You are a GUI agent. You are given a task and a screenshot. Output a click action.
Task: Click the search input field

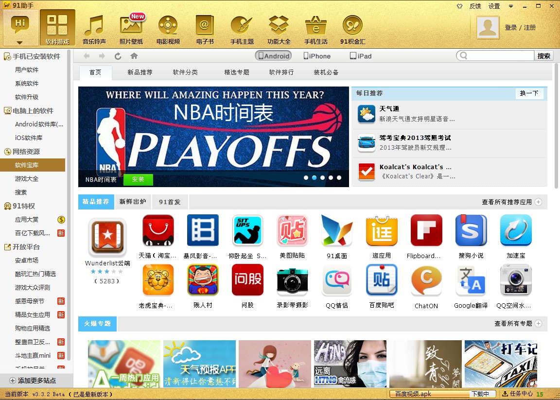click(495, 56)
